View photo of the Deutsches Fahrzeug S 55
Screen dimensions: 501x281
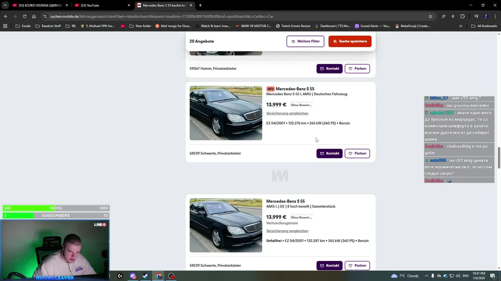tap(226, 113)
